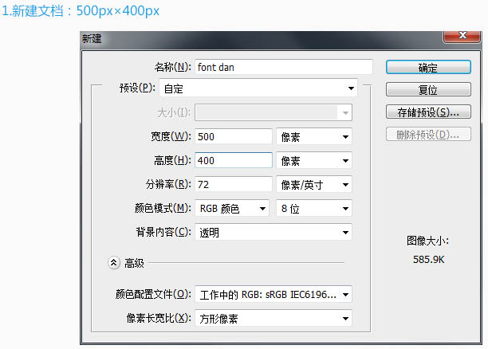Click the 高度 height field showing 400

234,160
